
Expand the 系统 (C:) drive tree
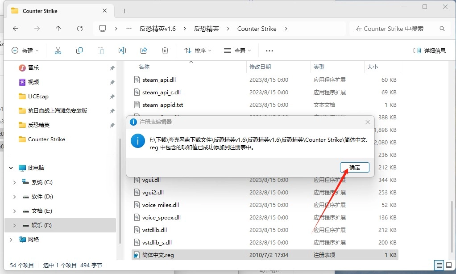[14, 182]
